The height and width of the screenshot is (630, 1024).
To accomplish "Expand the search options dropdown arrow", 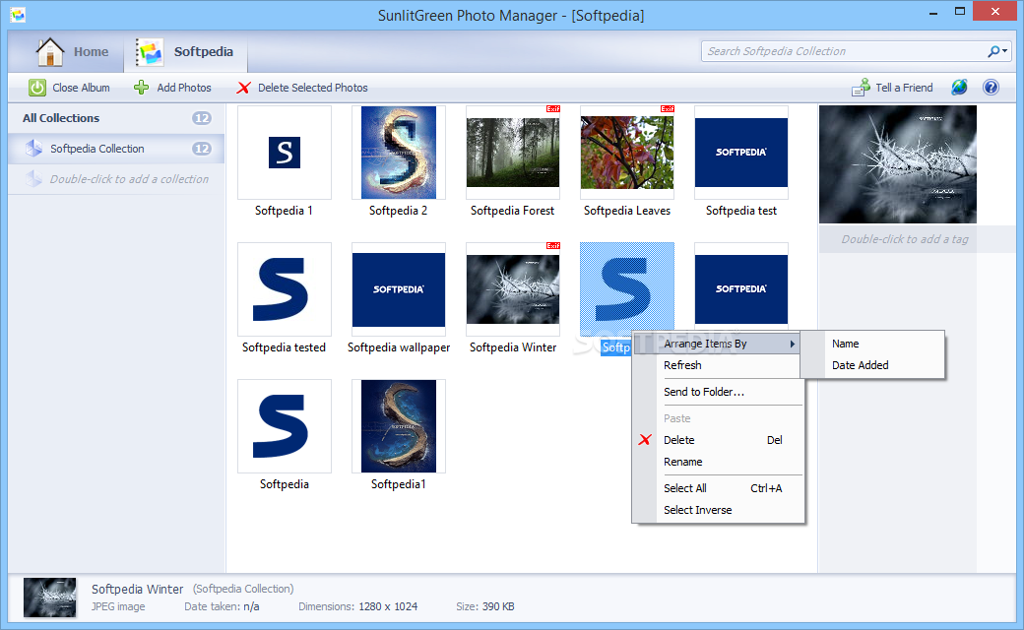I will click(x=1004, y=51).
